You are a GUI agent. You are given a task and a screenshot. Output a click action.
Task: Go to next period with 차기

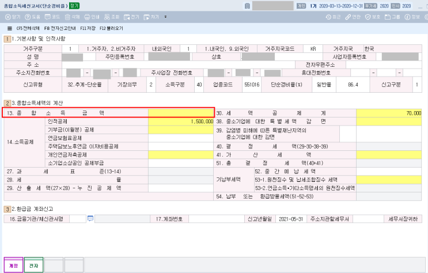(x=151, y=17)
